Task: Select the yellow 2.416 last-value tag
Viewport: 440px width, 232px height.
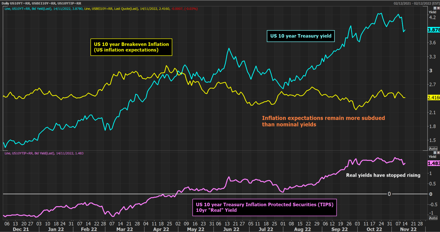Action: click(x=434, y=98)
